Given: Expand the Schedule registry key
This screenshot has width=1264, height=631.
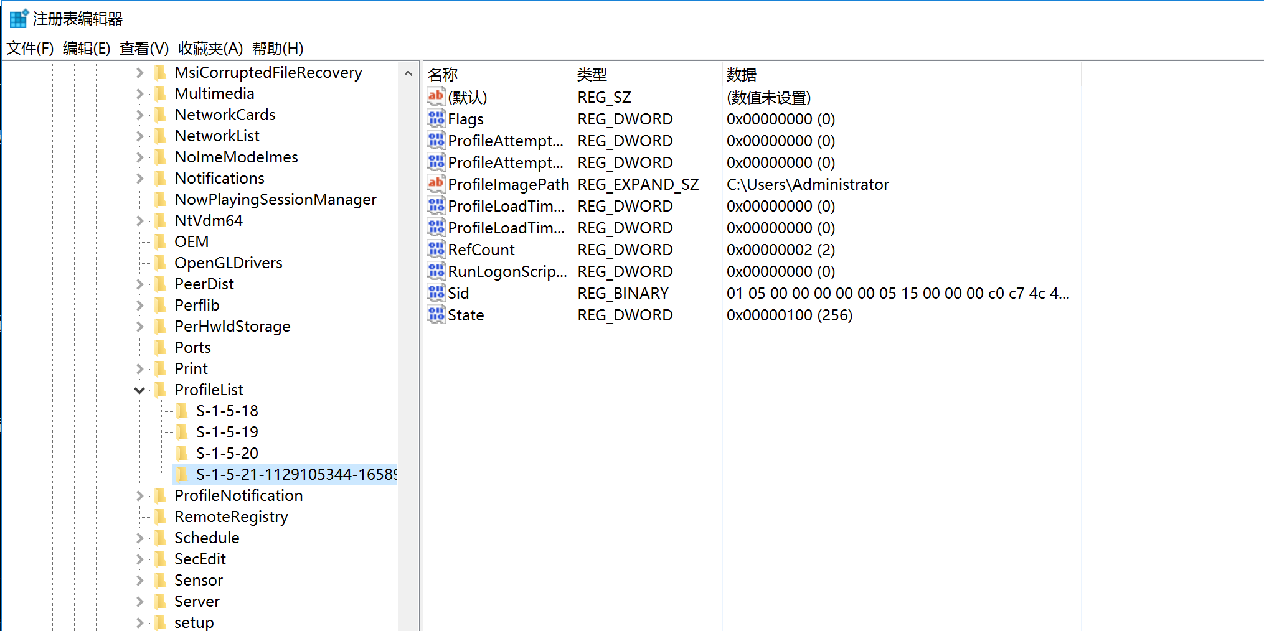Looking at the screenshot, I should click(139, 538).
